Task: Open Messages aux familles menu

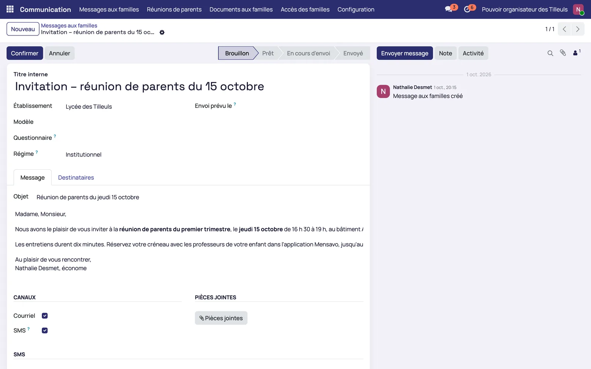Action: tap(109, 9)
